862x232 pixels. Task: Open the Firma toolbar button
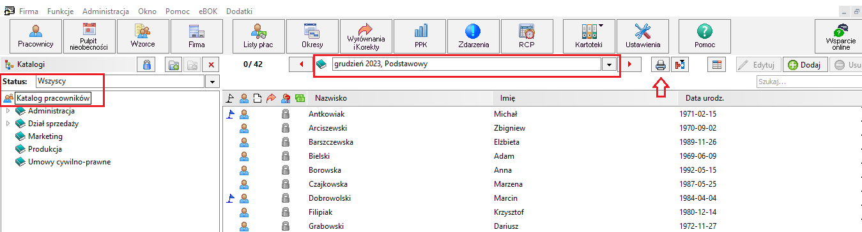point(197,36)
